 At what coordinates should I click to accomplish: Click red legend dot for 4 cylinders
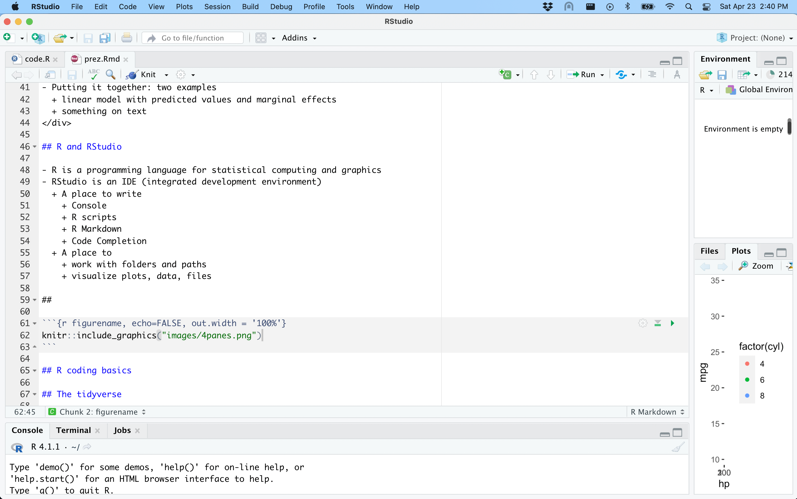tap(747, 364)
